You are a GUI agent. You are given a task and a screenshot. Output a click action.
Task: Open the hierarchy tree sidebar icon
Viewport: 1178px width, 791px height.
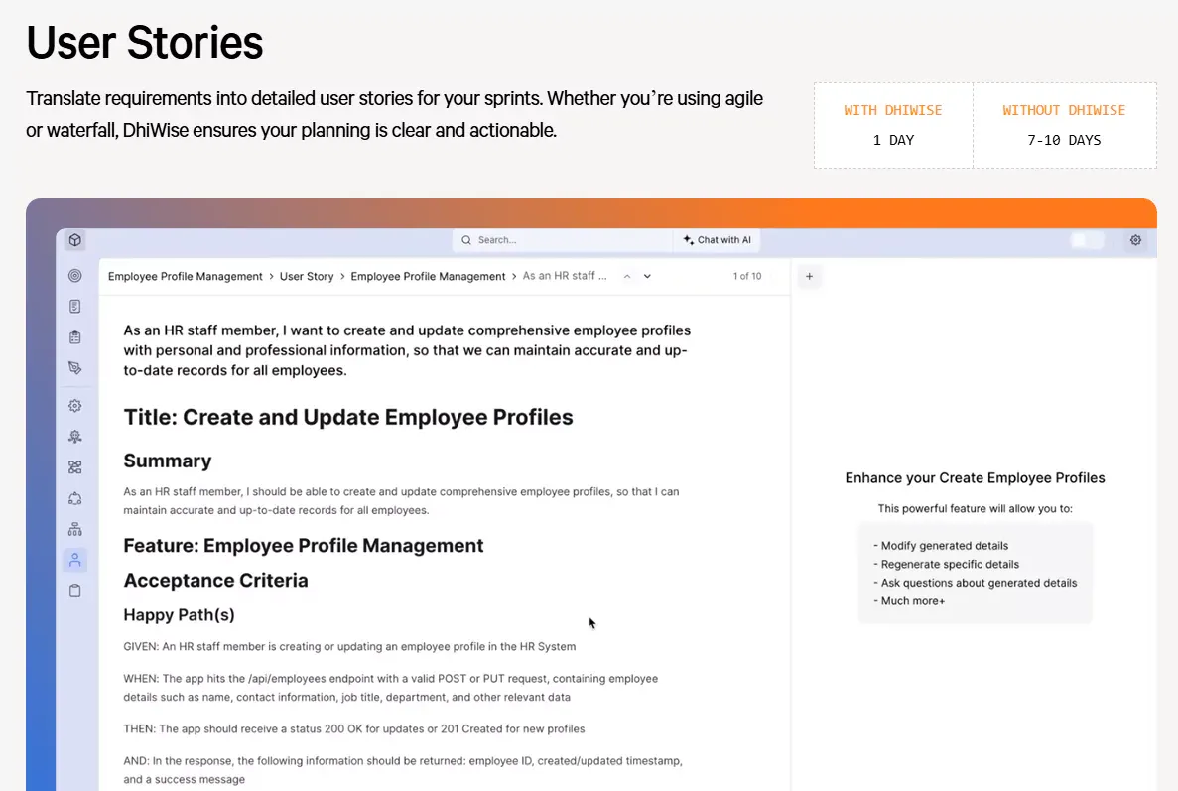coord(75,530)
